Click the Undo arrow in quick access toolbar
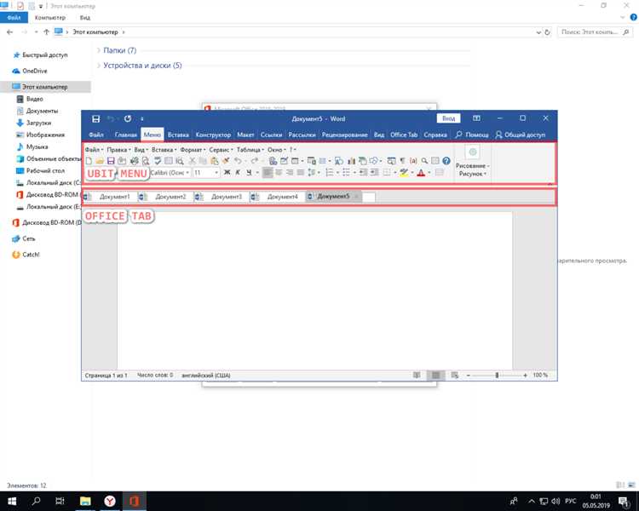 pyautogui.click(x=111, y=118)
